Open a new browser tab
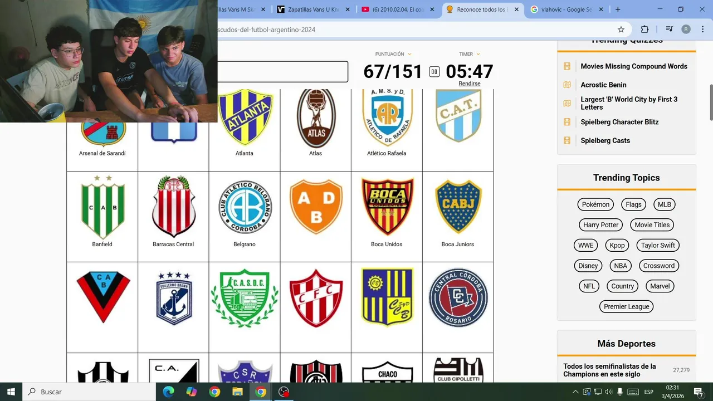 [x=618, y=9]
